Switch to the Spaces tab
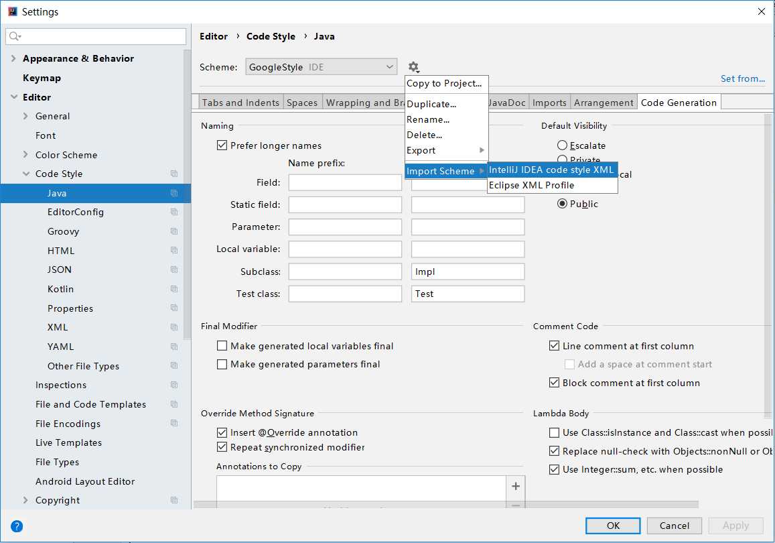Image resolution: width=775 pixels, height=543 pixels. pyautogui.click(x=302, y=103)
